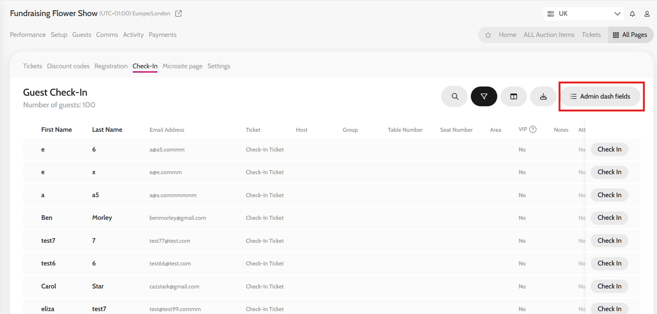The height and width of the screenshot is (314, 657).
Task: Open ALL Auction Items shortcut
Action: pyautogui.click(x=549, y=35)
